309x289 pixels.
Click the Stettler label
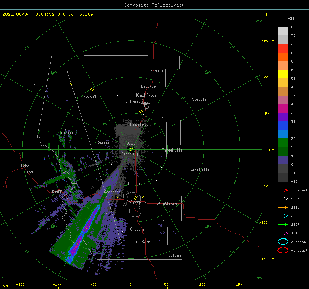[x=200, y=99]
